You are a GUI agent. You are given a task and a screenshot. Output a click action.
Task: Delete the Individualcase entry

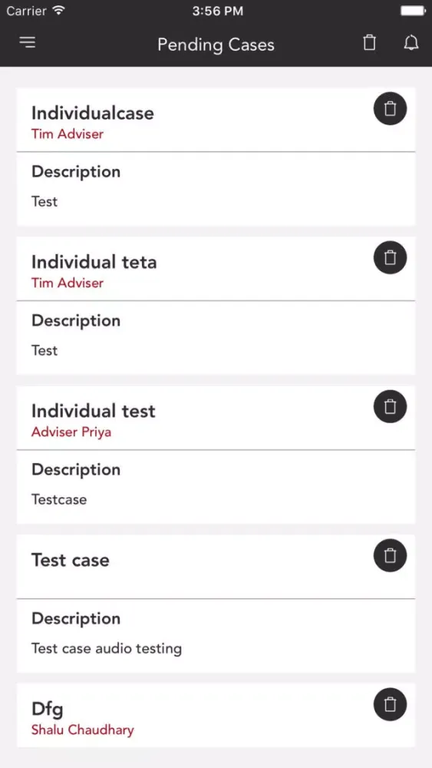pos(390,108)
